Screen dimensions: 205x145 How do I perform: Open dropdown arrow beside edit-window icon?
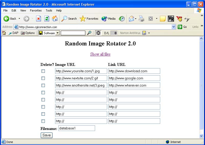click(x=157, y=19)
